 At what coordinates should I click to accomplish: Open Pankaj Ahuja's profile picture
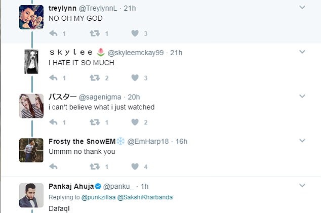[x=31, y=195]
